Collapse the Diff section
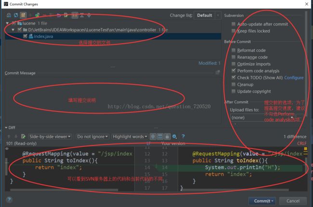 (6, 128)
